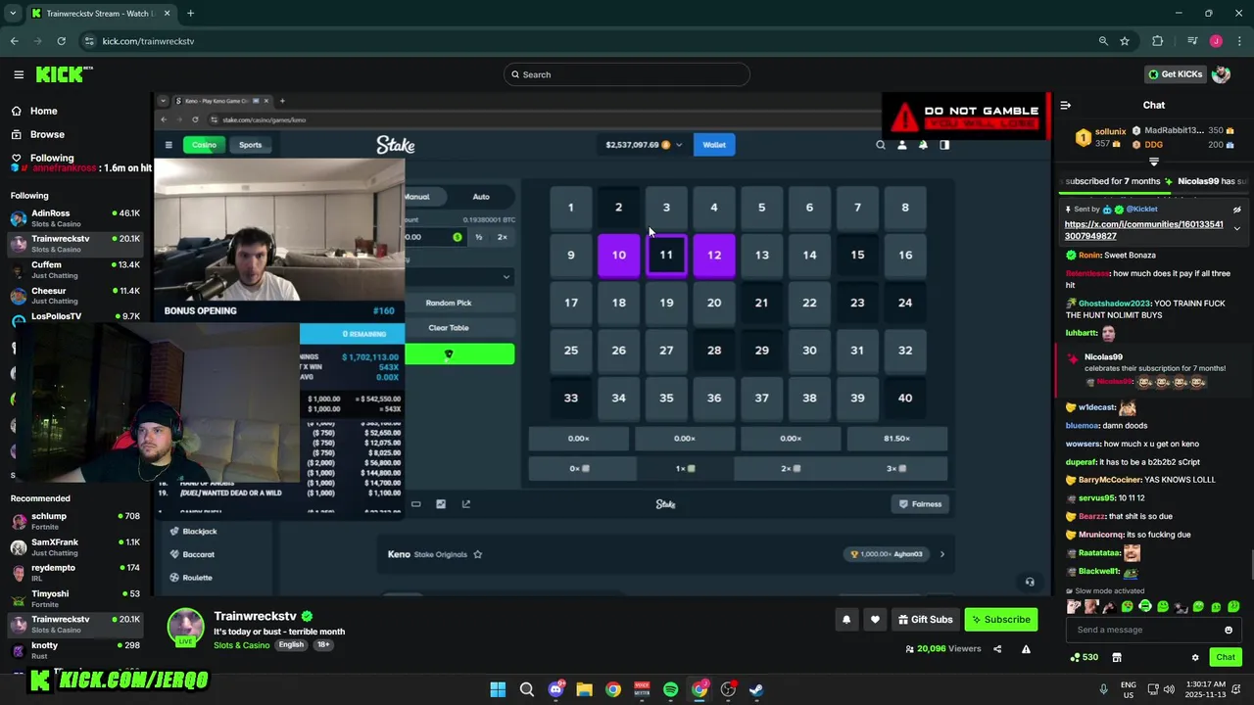This screenshot has width=1254, height=705.
Task: Select keno number 12 tile in stream
Action: 714,256
